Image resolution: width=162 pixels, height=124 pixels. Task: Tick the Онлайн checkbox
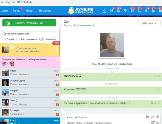4,39
